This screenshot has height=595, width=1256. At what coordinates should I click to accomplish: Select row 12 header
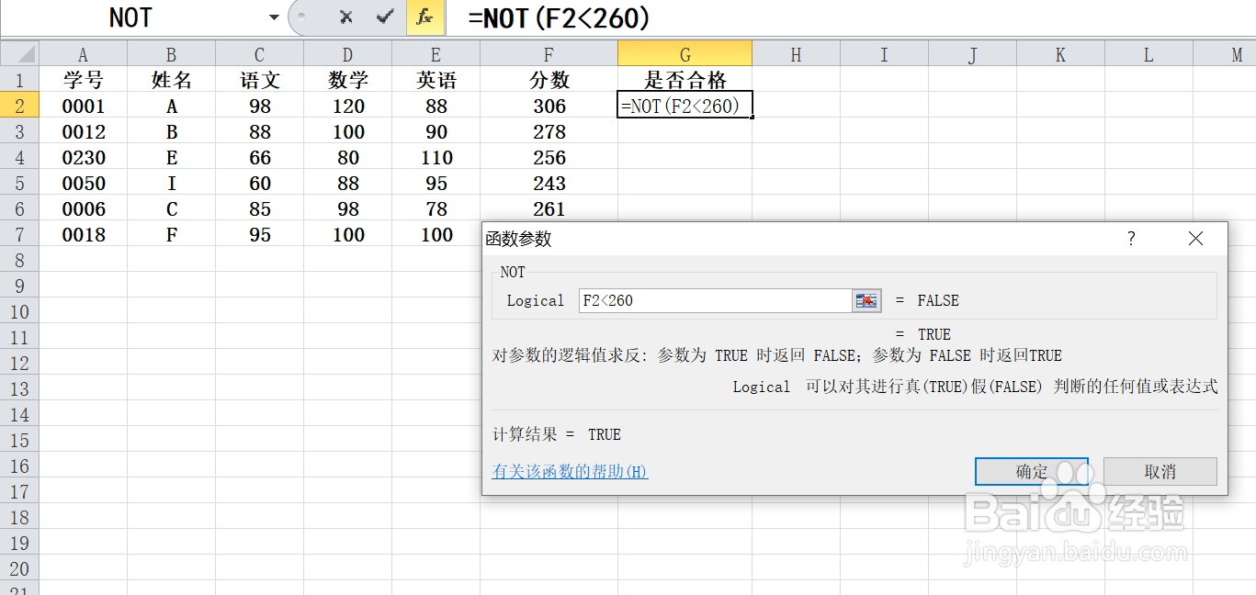point(19,363)
